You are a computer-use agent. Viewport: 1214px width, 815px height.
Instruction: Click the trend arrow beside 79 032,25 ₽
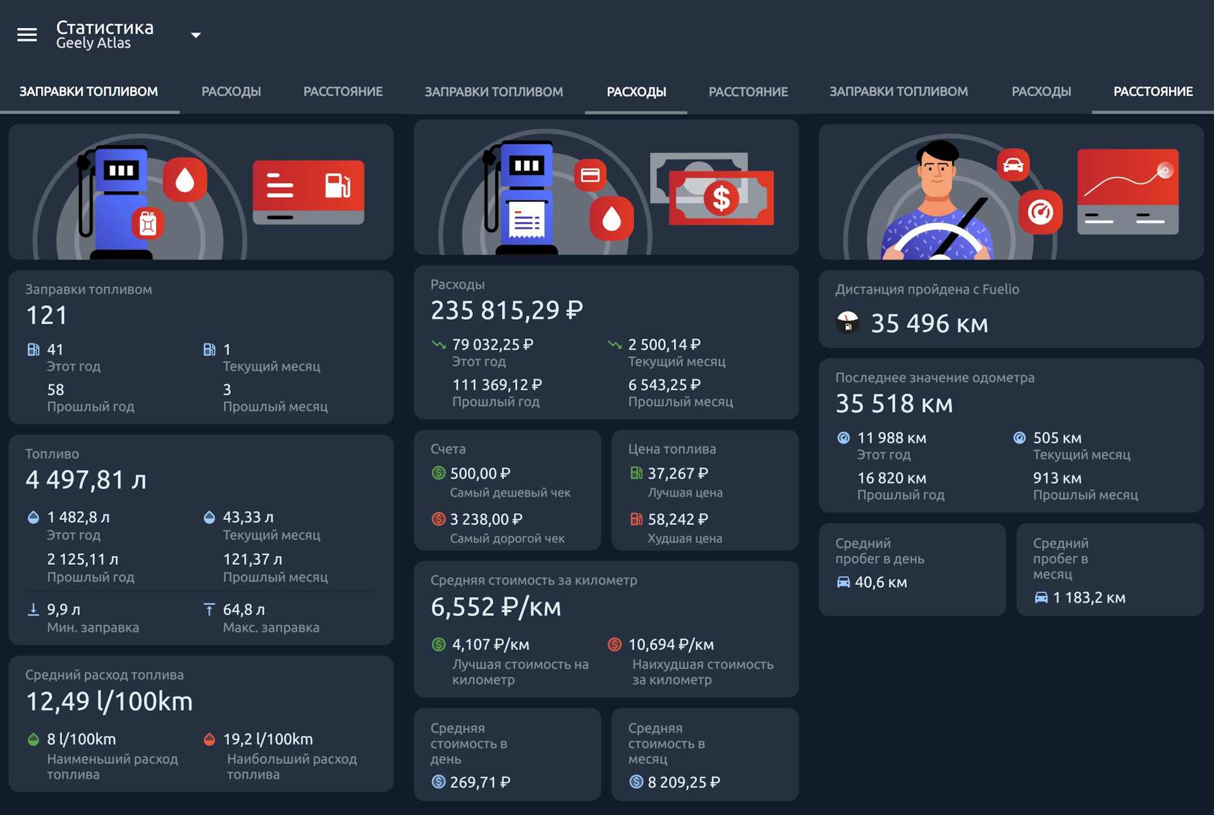pyautogui.click(x=439, y=345)
